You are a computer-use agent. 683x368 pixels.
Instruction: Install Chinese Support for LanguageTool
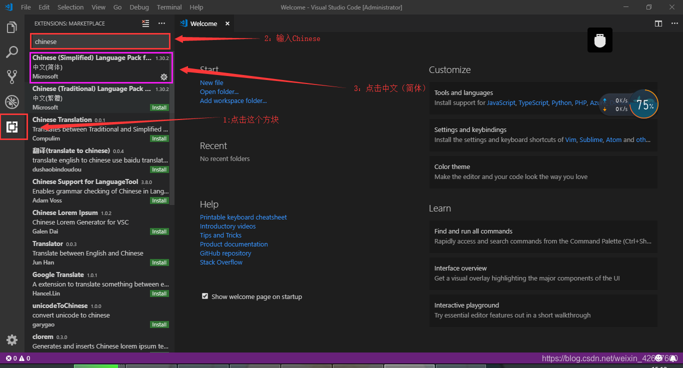[x=159, y=200]
